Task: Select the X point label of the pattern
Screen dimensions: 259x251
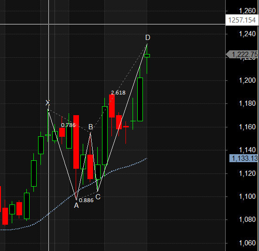Action: click(x=47, y=103)
